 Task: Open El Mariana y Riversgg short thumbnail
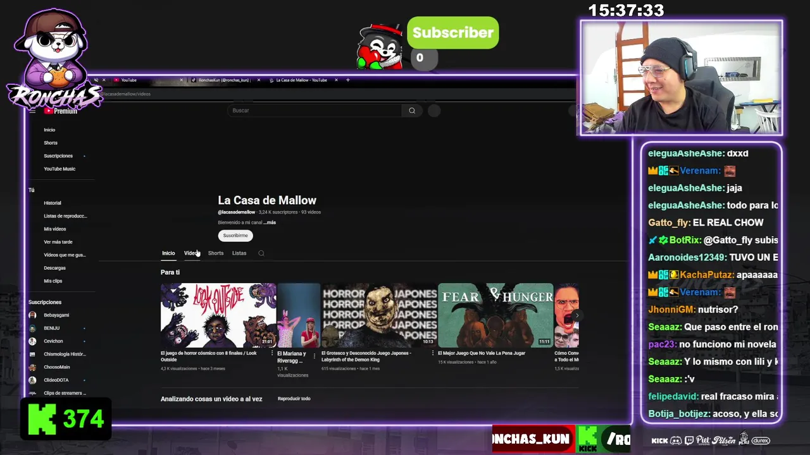click(299, 315)
